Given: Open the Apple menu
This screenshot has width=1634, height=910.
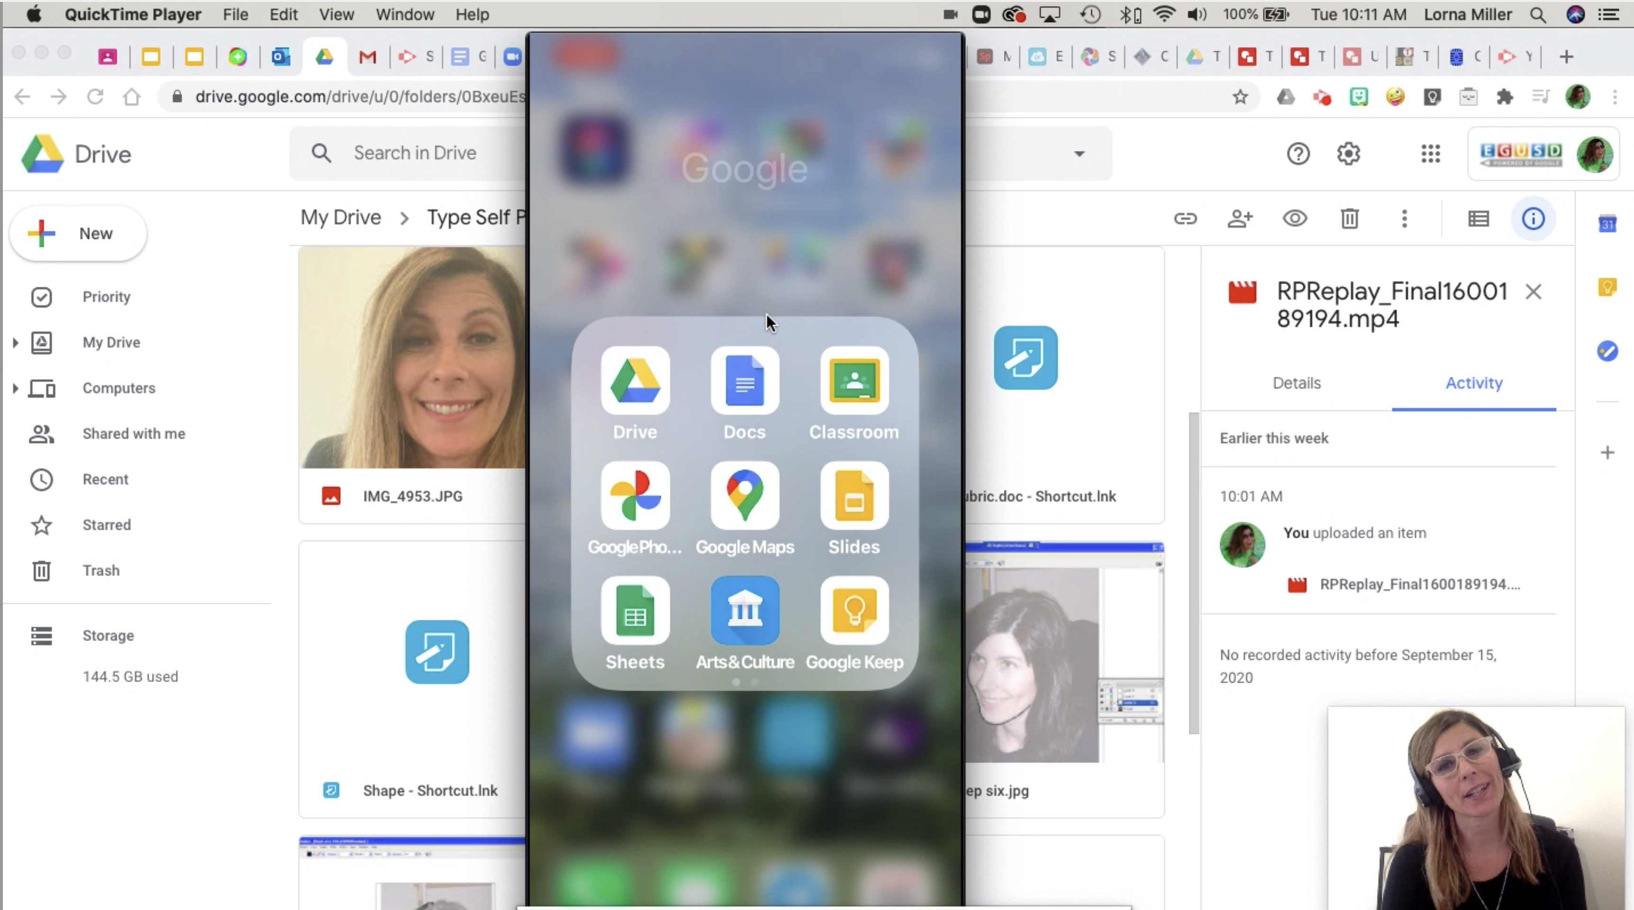Looking at the screenshot, I should (34, 14).
